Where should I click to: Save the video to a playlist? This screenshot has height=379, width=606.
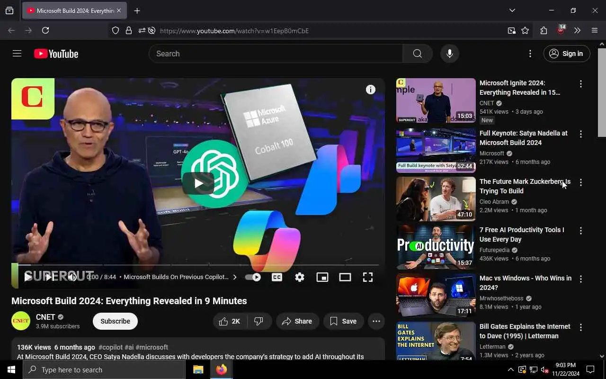343,321
